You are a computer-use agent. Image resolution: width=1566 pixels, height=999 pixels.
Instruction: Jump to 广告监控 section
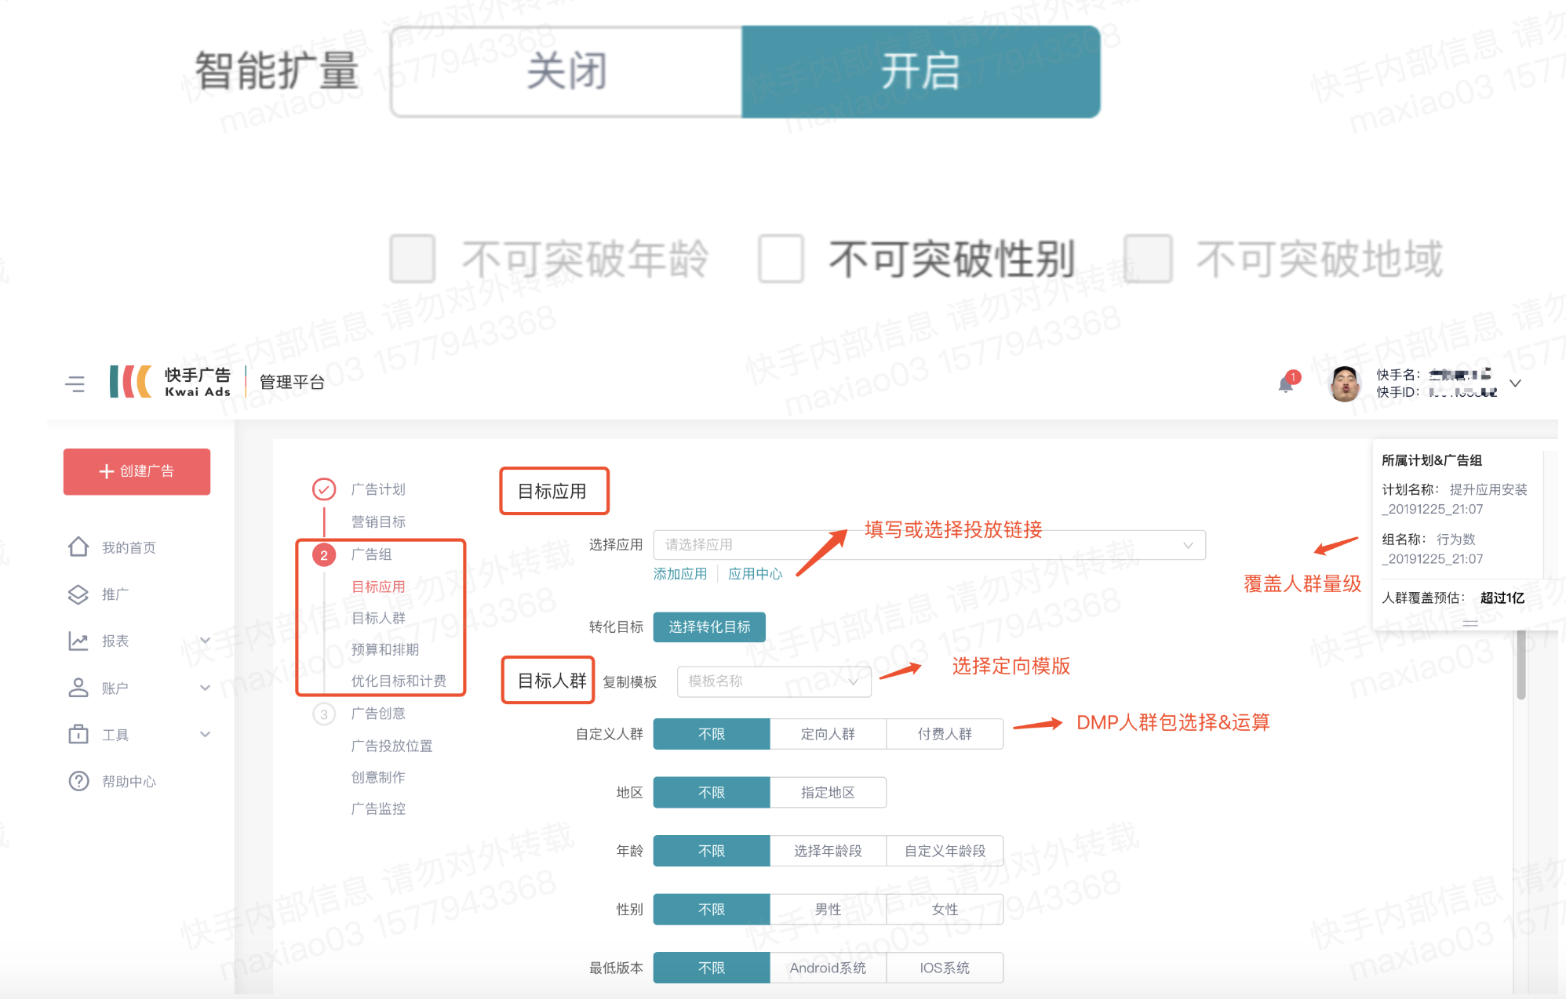[x=378, y=808]
